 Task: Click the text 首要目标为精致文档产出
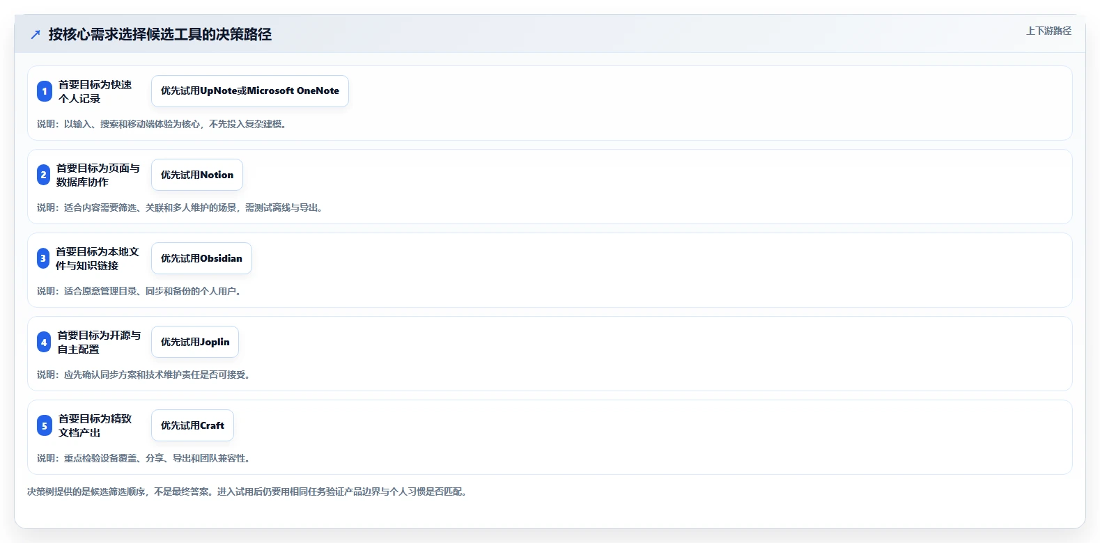point(95,425)
